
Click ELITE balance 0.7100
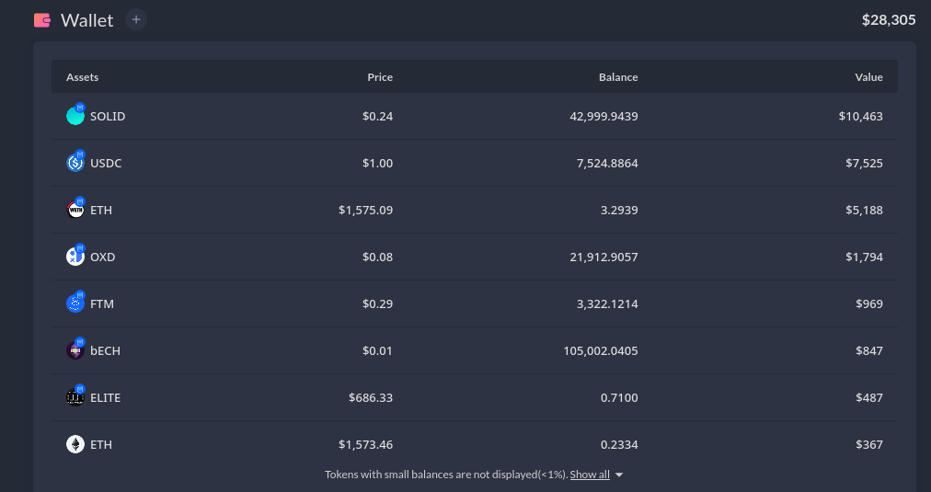(x=620, y=397)
